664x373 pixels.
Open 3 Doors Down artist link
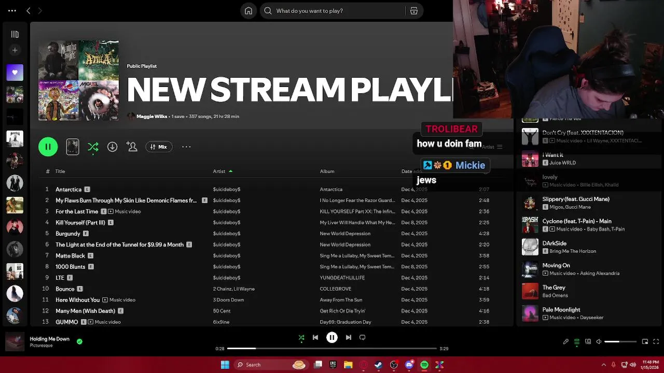click(x=228, y=300)
